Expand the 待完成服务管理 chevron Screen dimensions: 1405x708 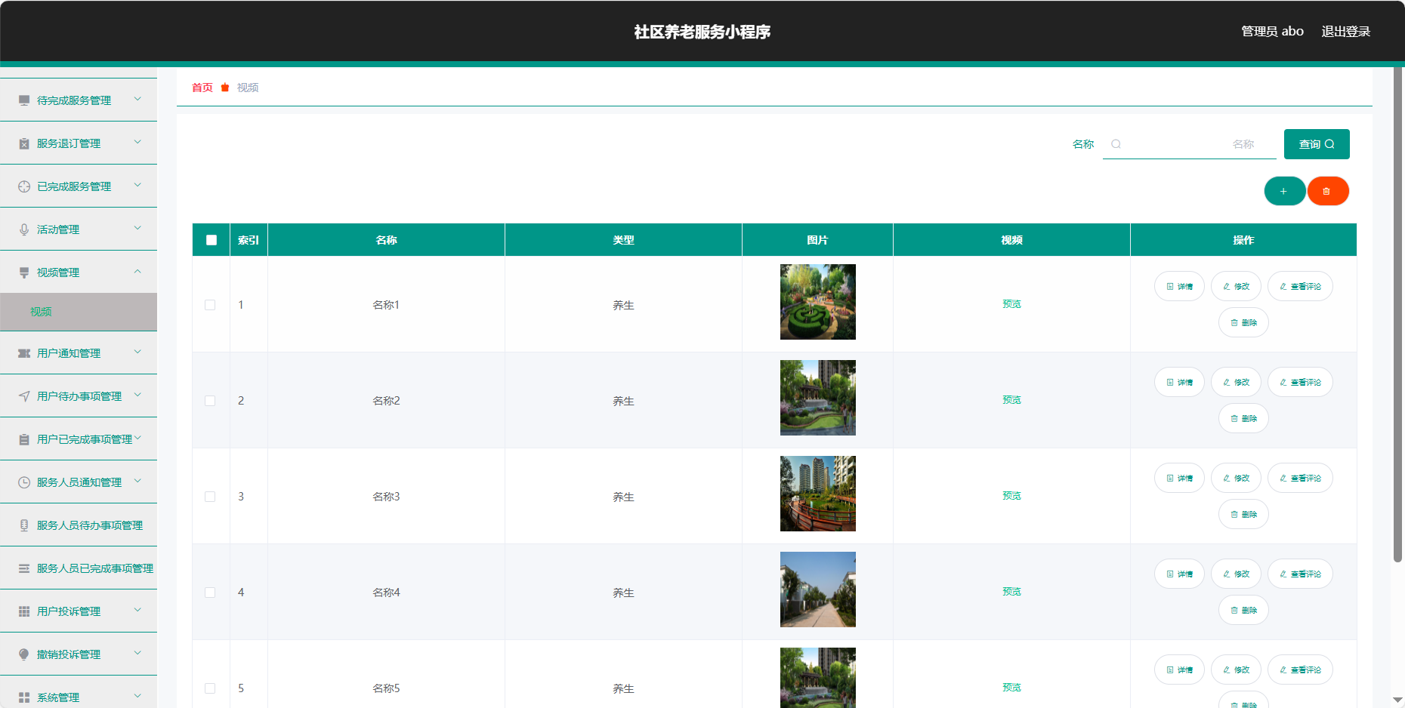pos(137,99)
